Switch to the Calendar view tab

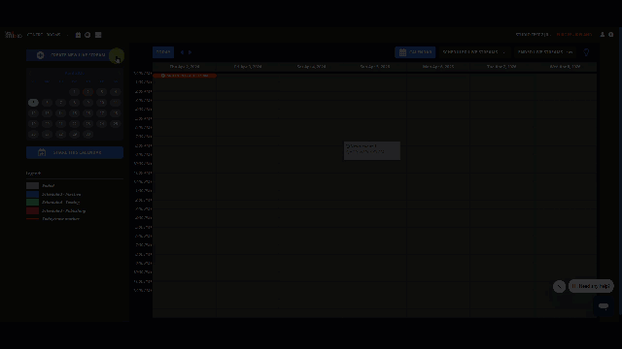415,52
